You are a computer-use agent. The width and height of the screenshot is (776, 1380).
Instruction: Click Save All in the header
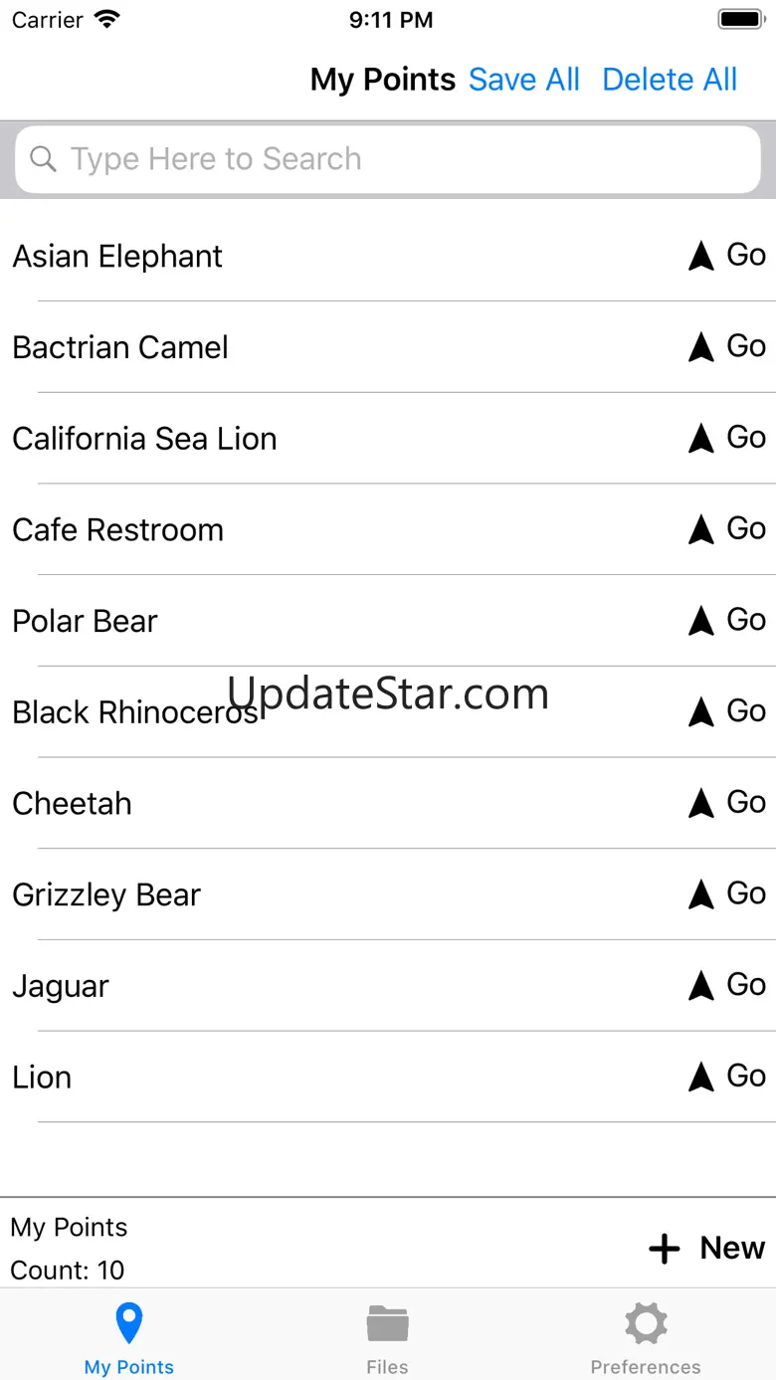click(x=524, y=80)
